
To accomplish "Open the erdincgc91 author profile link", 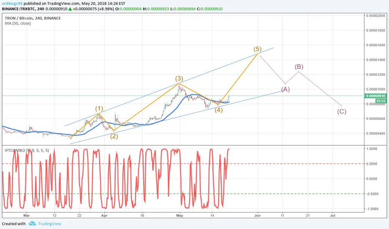I will tap(12, 3).
